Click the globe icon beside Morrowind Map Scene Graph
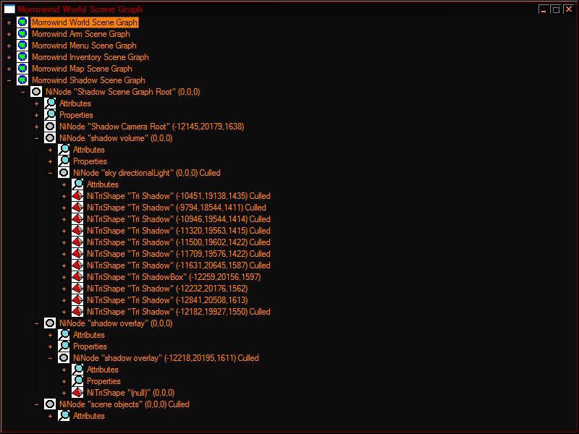579x434 pixels. point(22,69)
